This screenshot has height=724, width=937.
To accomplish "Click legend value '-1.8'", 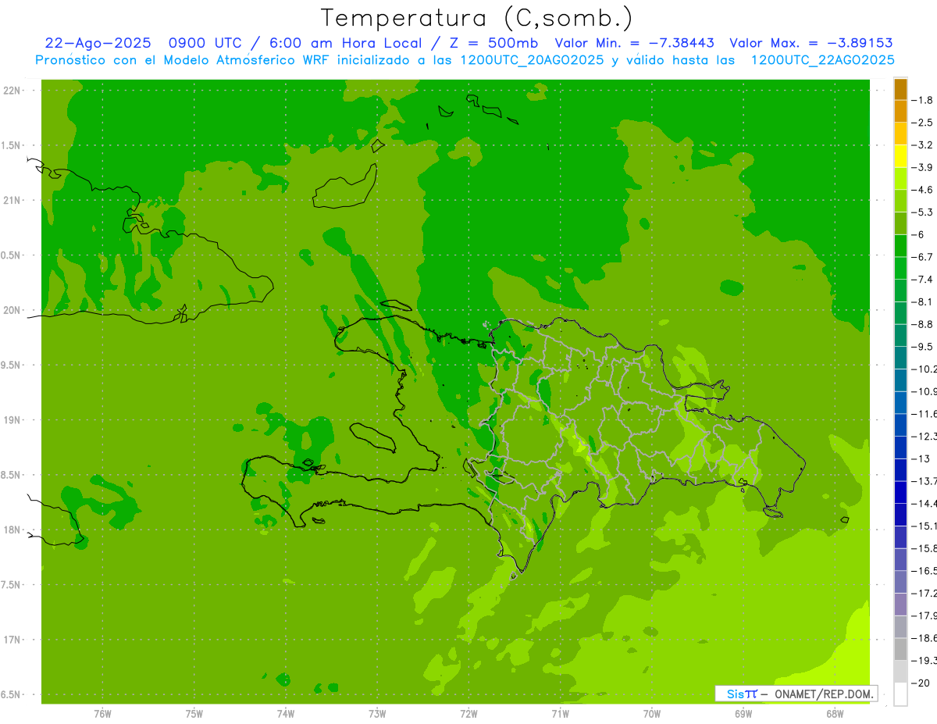I will point(922,100).
